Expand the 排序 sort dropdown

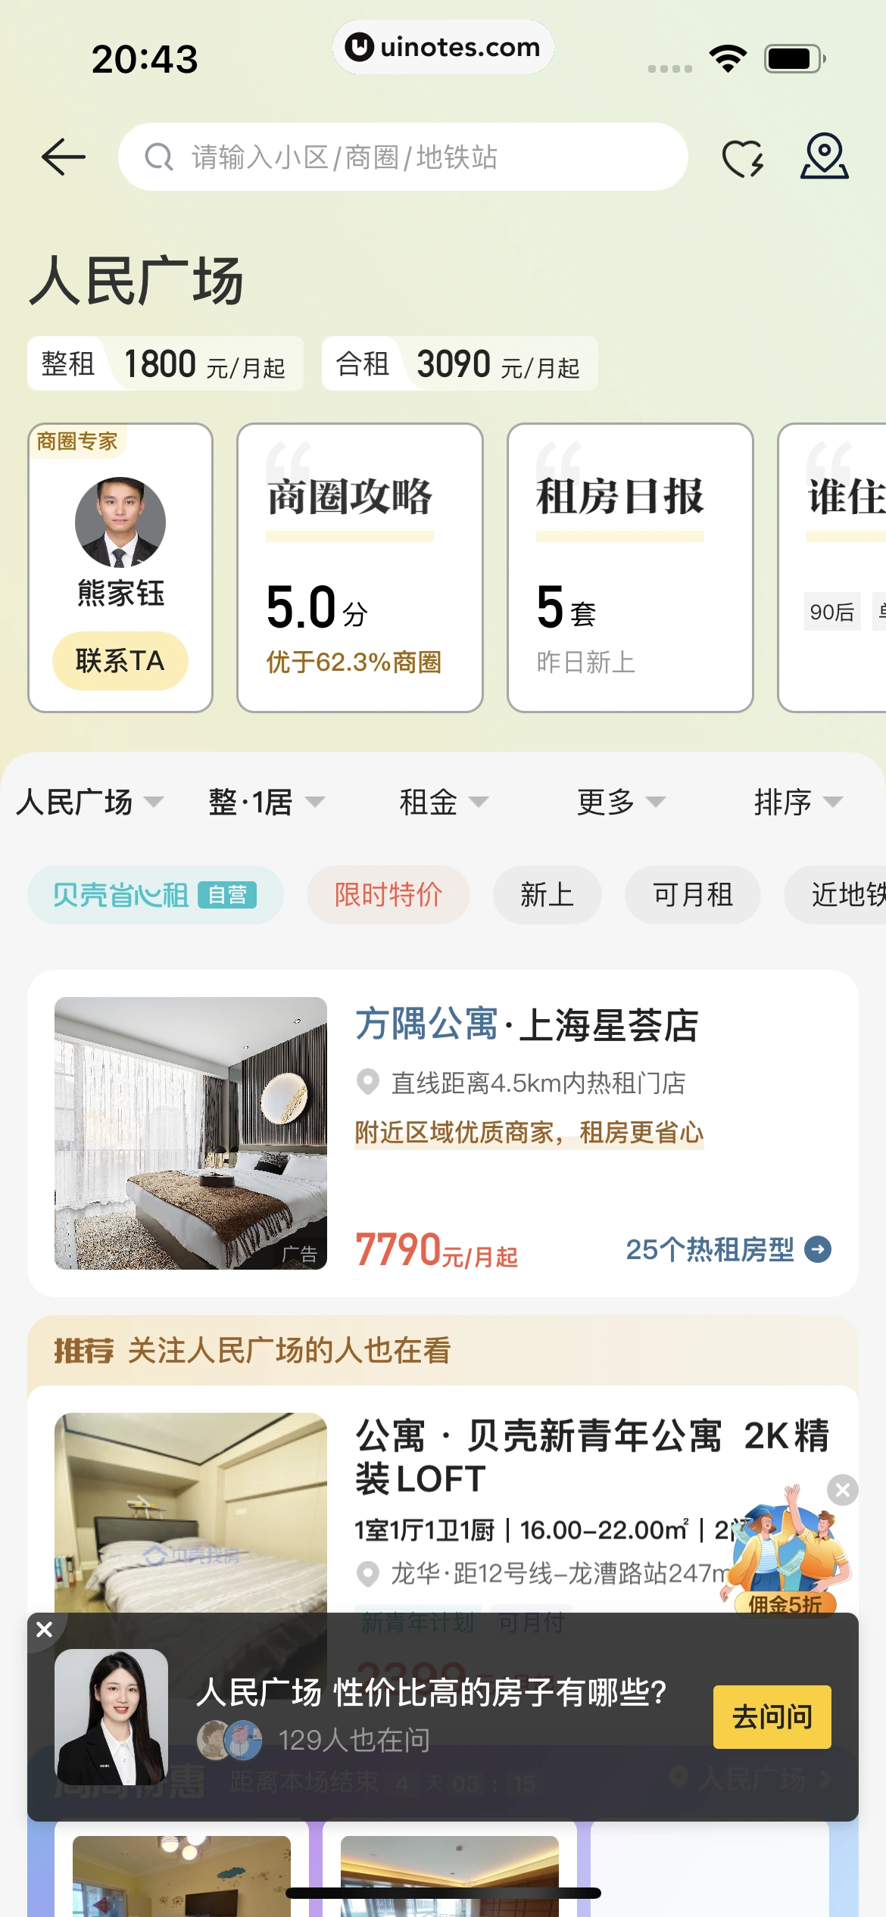tap(797, 802)
